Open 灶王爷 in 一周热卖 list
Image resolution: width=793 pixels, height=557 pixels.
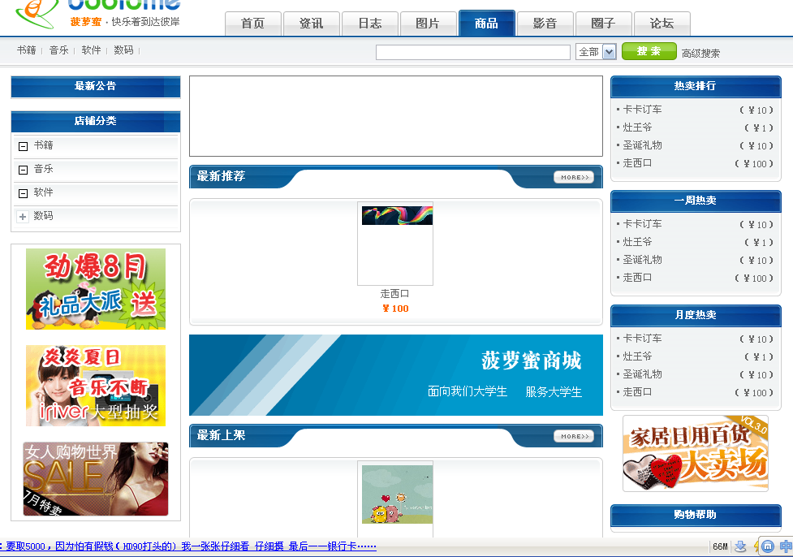[x=637, y=242]
